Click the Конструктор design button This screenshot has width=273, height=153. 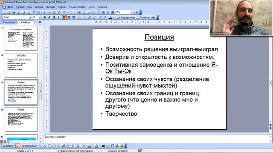point(126,17)
